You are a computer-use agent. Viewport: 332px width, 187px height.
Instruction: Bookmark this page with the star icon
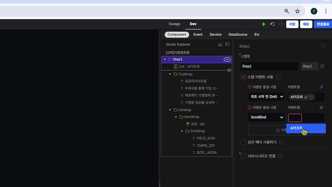(298, 11)
